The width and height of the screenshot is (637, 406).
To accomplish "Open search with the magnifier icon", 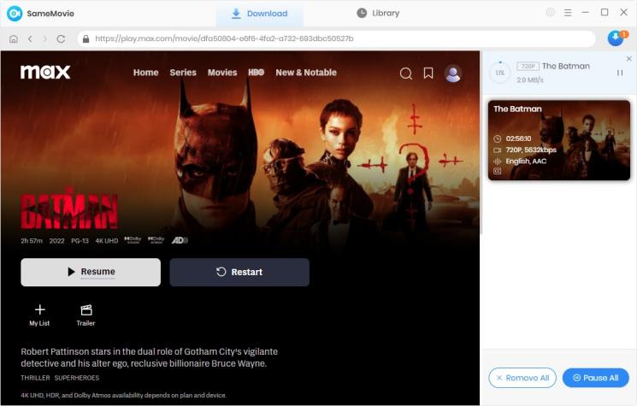I will click(x=406, y=74).
